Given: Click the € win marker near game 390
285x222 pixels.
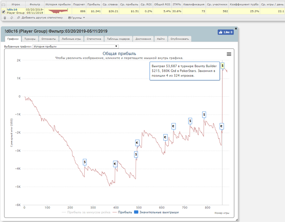Looking at the screenshot, I should [x=115, y=164].
